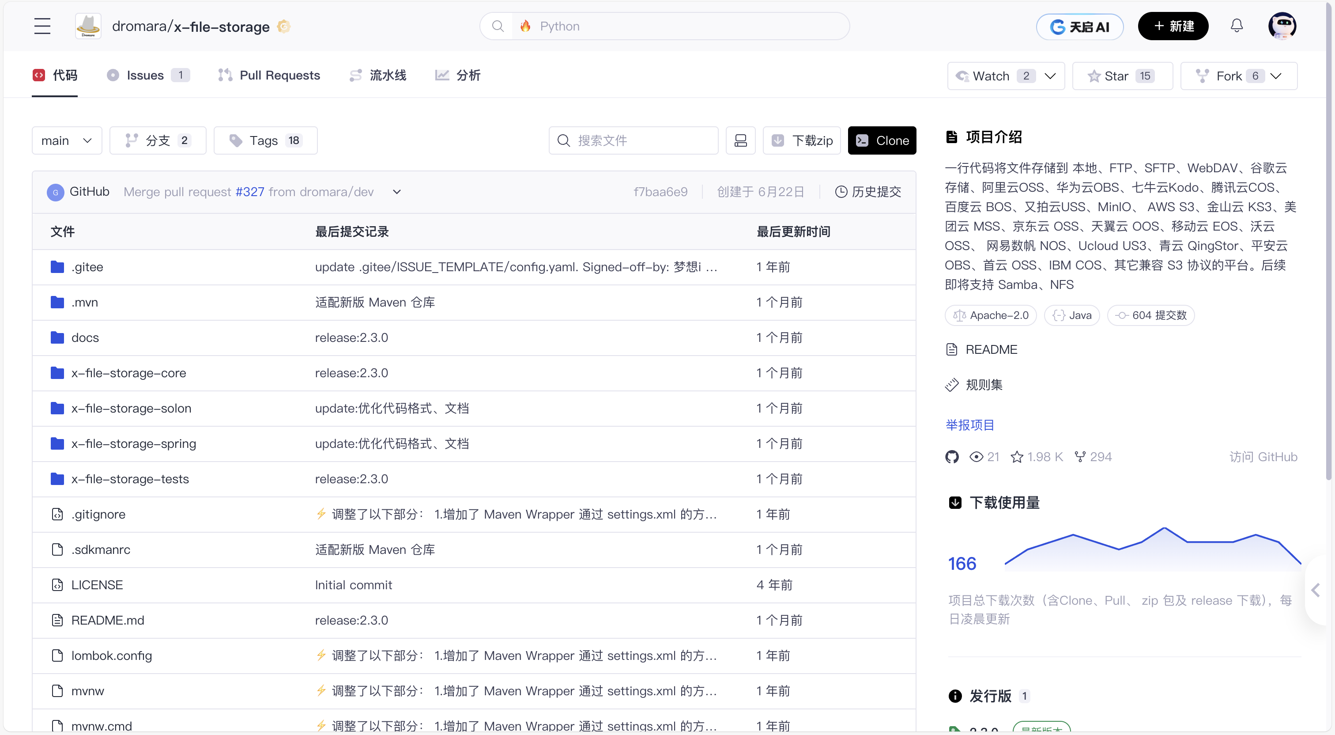
Task: Toggle Watch on this repository
Action: point(992,76)
